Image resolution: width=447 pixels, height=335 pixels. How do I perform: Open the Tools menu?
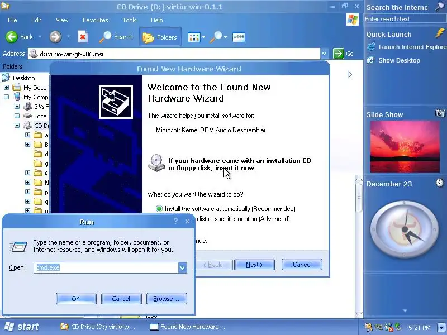(130, 20)
